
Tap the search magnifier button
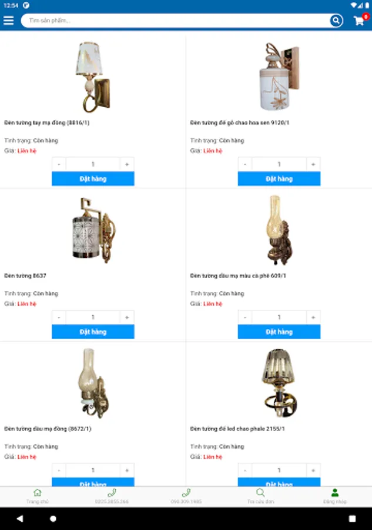(336, 21)
